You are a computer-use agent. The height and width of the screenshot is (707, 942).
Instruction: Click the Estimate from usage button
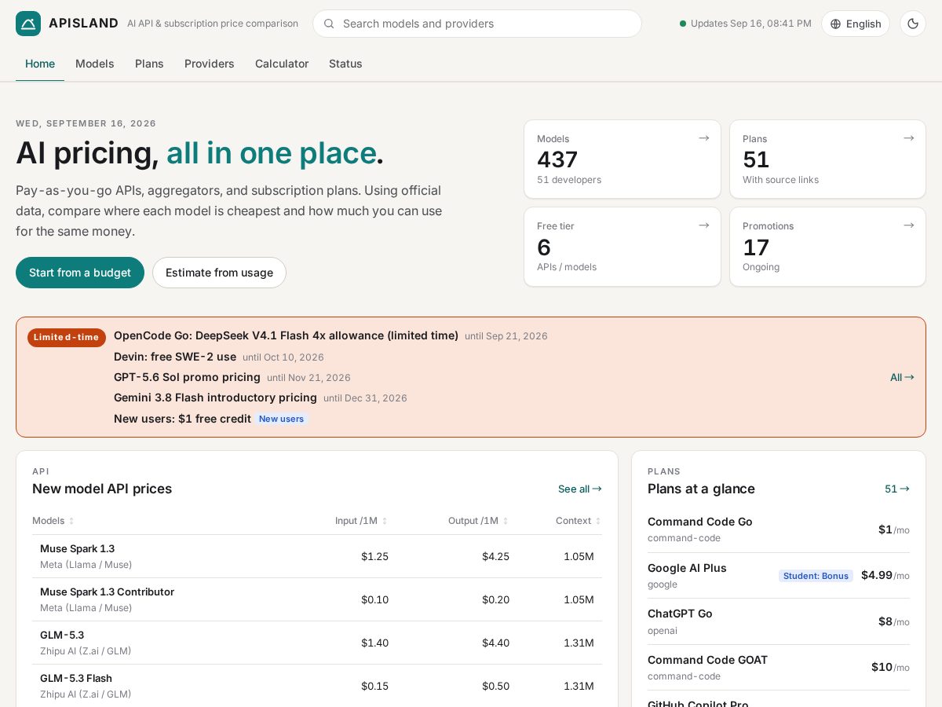(219, 273)
